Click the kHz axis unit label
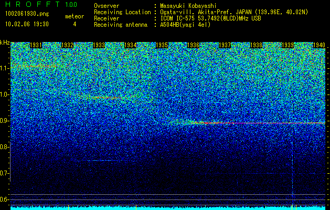 tap(5, 43)
